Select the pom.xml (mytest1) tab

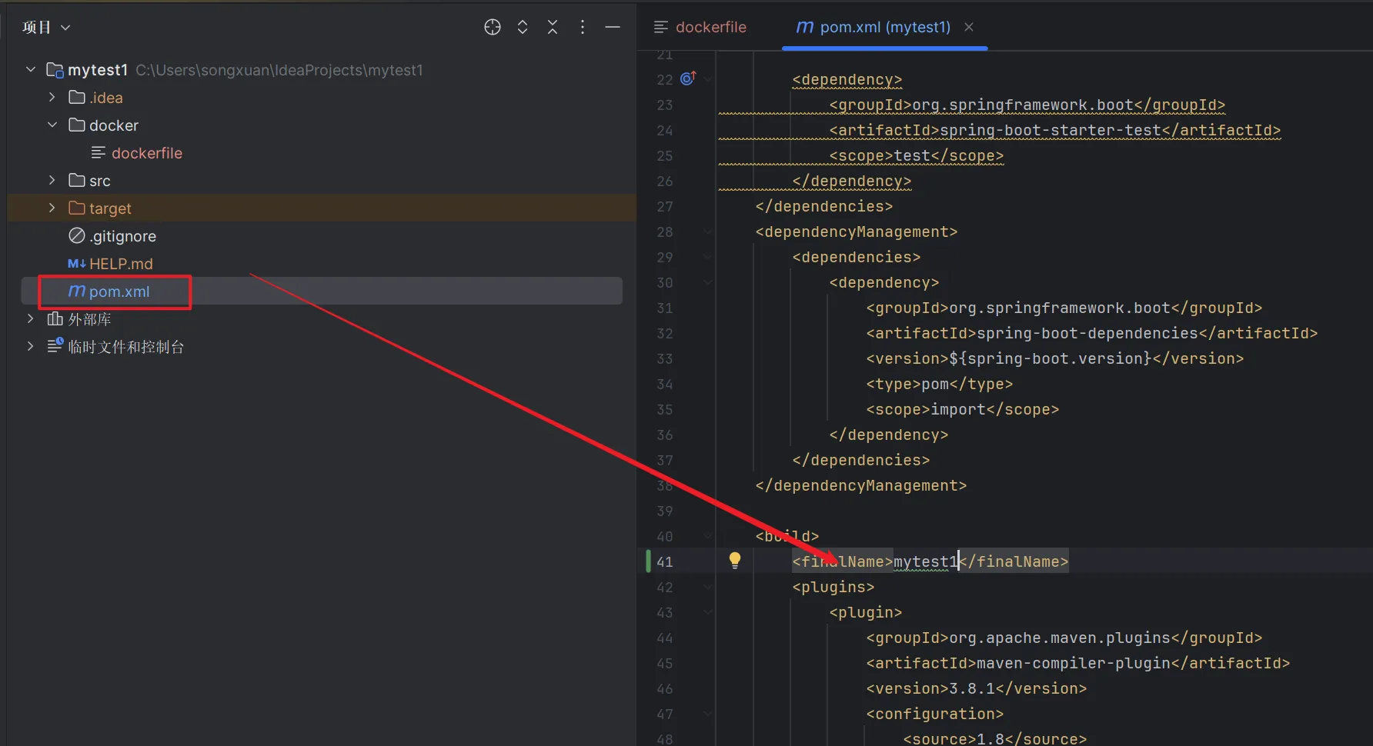pos(874,28)
